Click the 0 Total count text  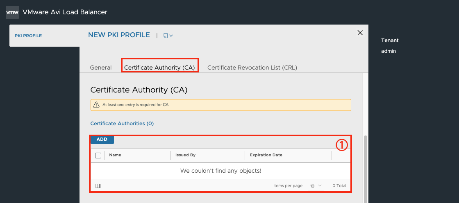pos(339,186)
